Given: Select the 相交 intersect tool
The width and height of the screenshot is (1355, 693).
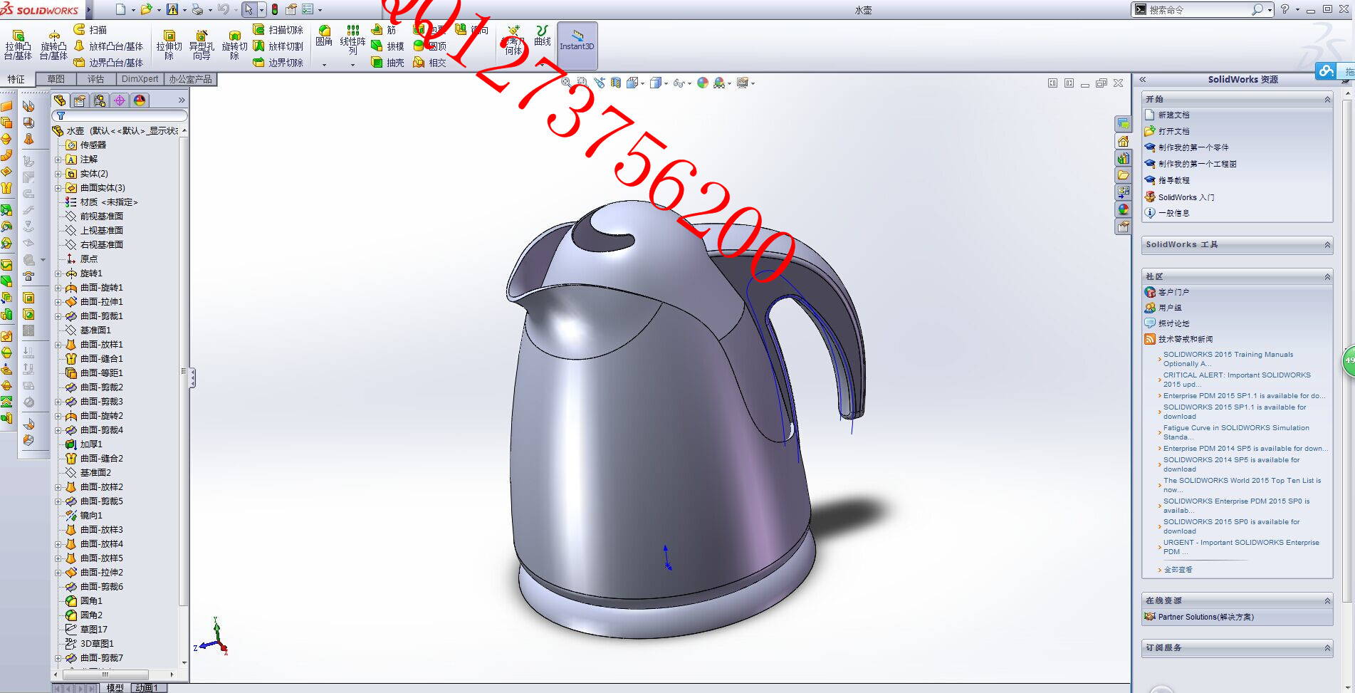Looking at the screenshot, I should [x=430, y=63].
